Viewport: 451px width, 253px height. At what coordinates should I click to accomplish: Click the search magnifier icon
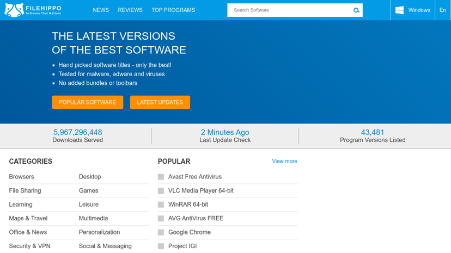(356, 10)
